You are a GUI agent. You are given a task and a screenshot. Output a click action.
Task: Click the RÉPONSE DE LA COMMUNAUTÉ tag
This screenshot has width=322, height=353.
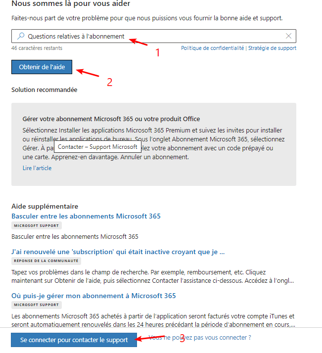pyautogui.click(x=46, y=261)
